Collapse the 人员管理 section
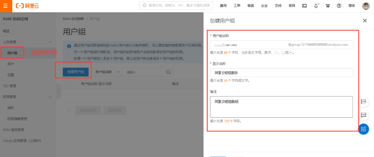The height and width of the screenshot is (157, 374). 50,42
